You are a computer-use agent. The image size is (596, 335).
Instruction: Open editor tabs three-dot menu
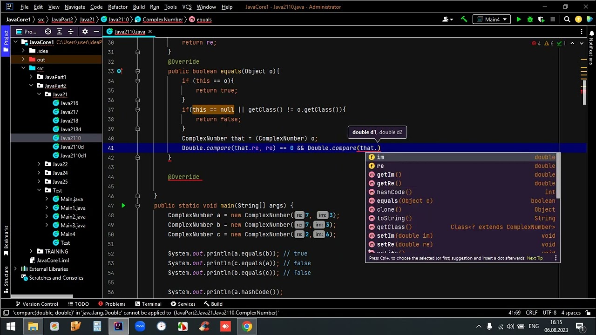582,32
